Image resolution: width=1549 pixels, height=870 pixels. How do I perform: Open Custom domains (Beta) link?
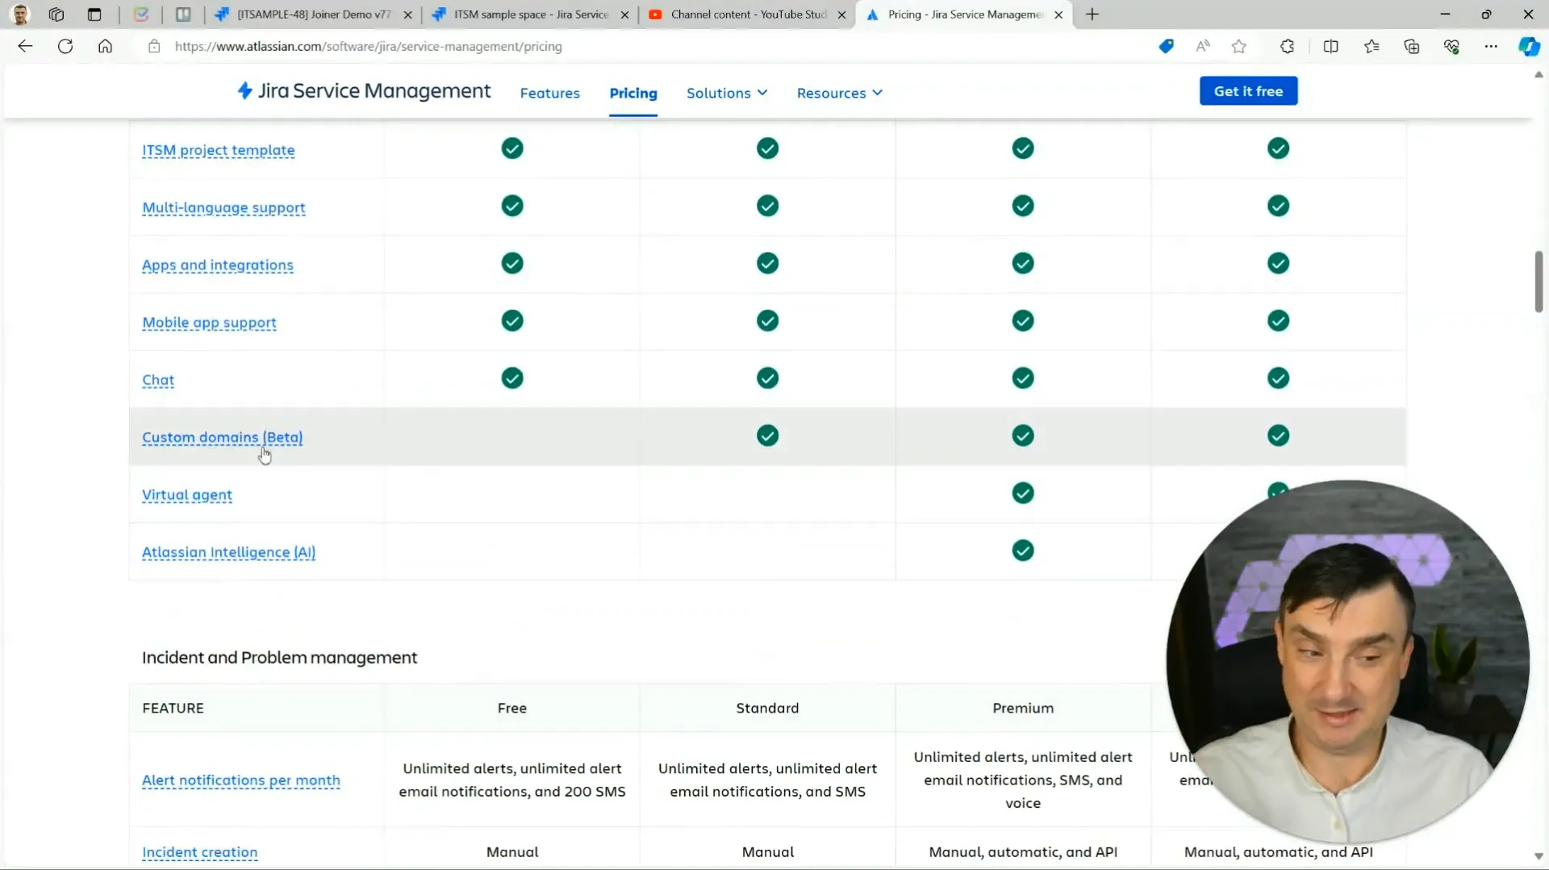[x=223, y=437]
